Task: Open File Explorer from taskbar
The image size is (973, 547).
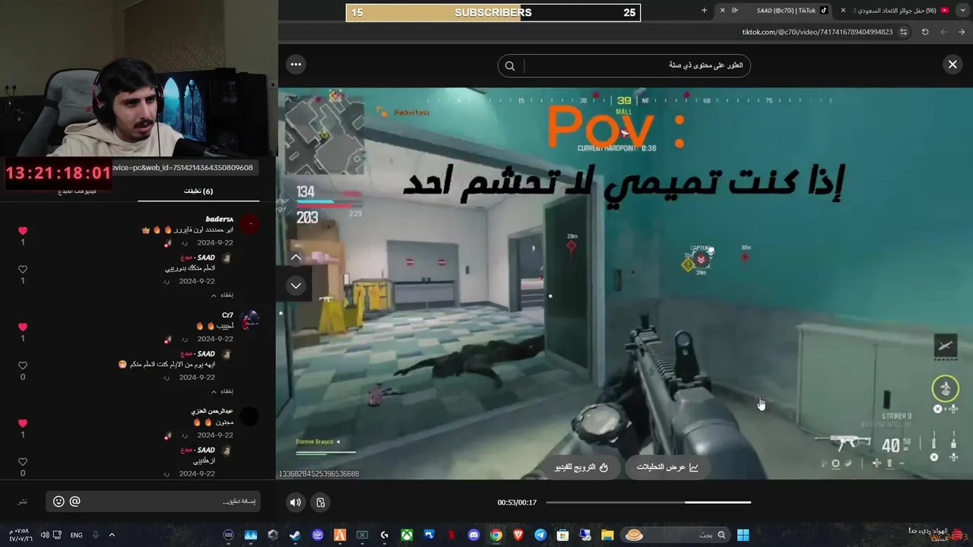Action: click(x=607, y=535)
